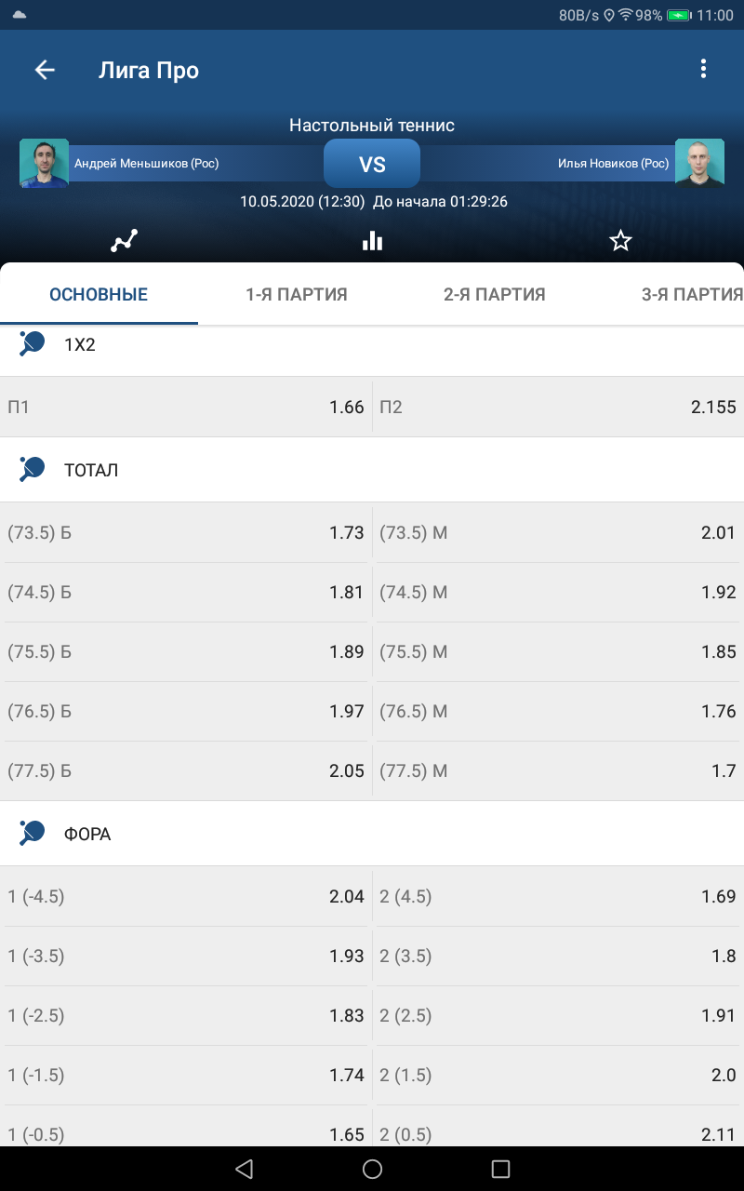Tap Андрей Меньшиков player photo

coord(45,164)
